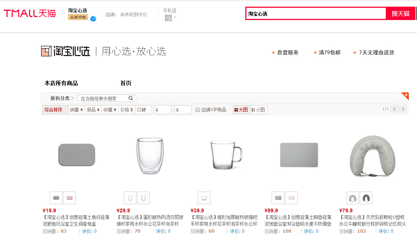Image resolution: width=417 pixels, height=249 pixels.
Task: Click the orange plus corner icon
Action: (405, 95)
